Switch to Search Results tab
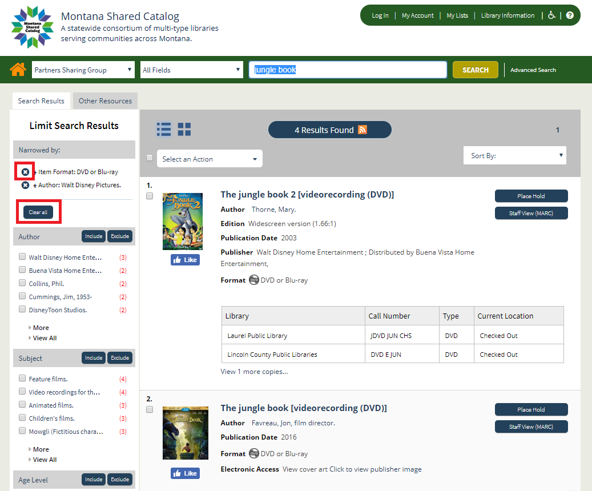592x491 pixels. tap(41, 101)
